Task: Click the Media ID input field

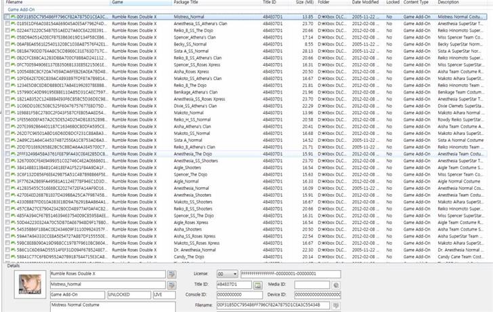Action: 312,285
